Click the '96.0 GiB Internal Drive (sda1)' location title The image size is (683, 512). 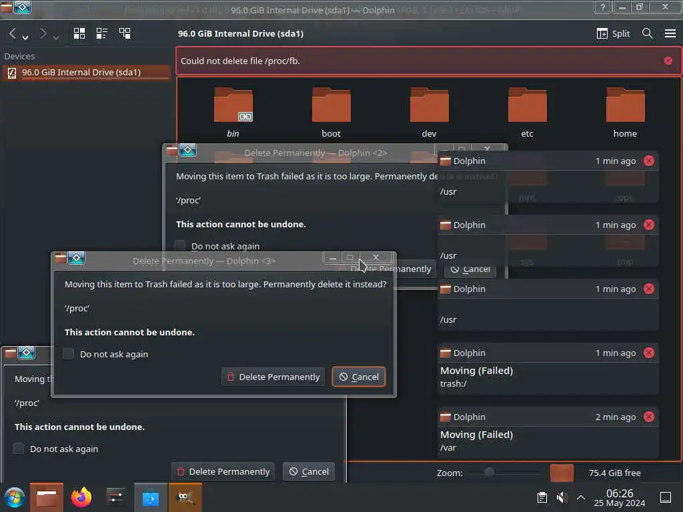pyautogui.click(x=240, y=33)
